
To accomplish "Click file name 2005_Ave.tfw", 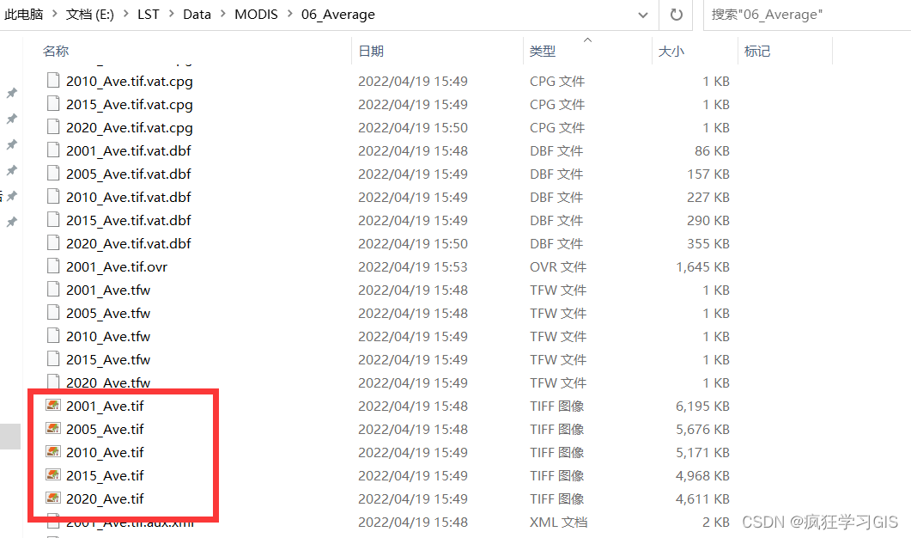I will [x=108, y=314].
